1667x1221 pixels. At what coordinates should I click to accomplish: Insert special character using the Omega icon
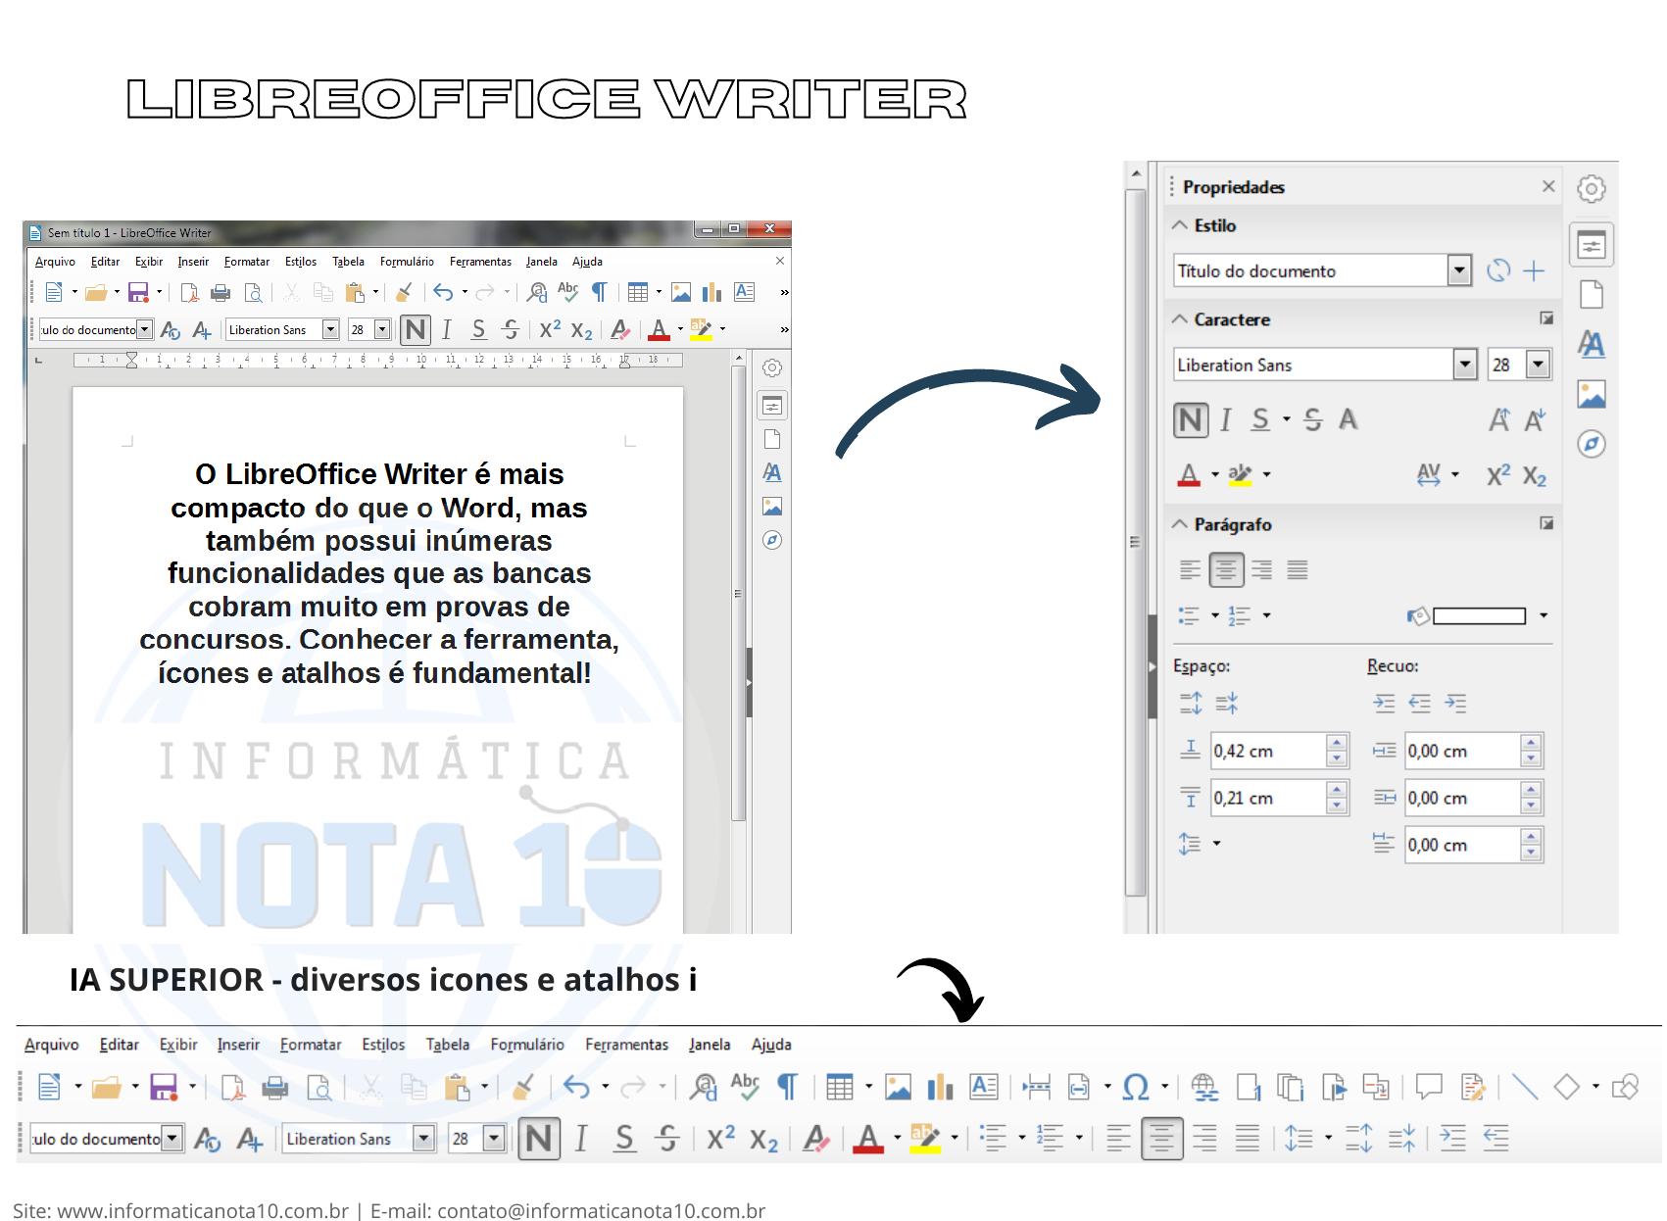[x=1135, y=1087]
